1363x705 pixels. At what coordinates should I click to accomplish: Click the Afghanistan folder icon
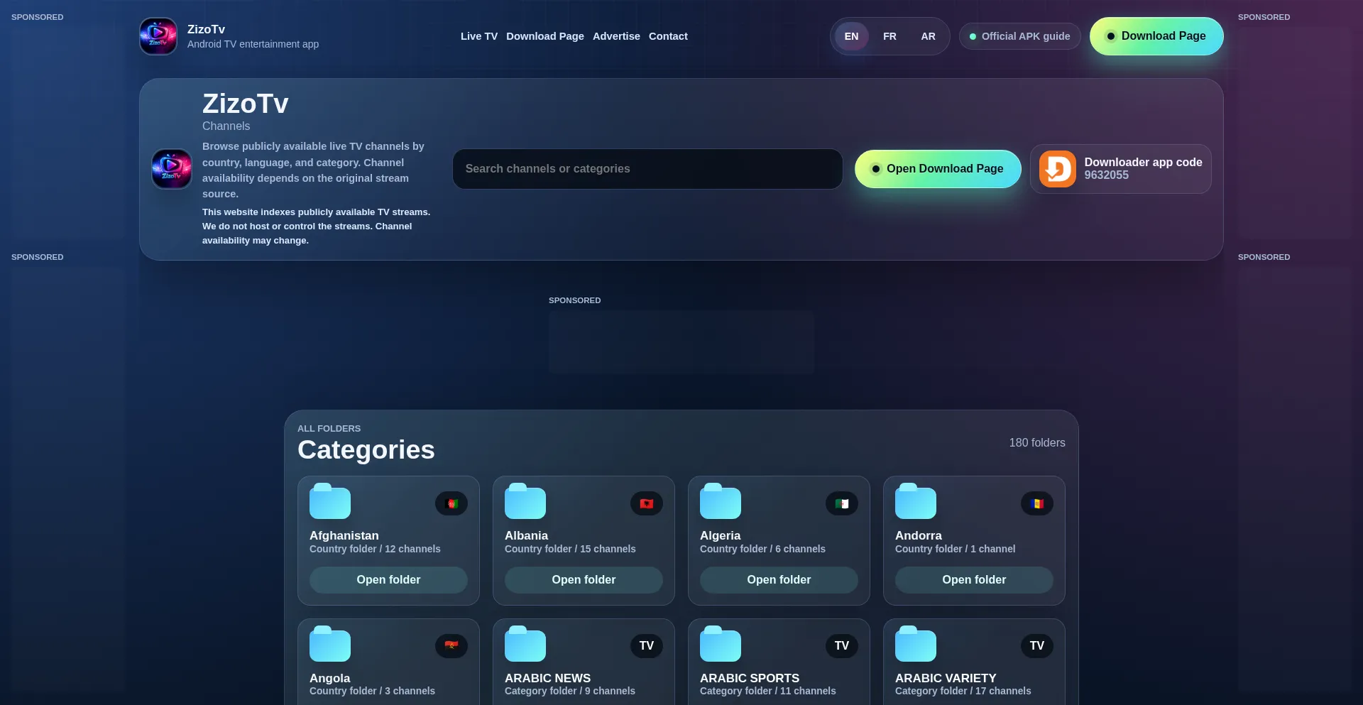point(330,501)
